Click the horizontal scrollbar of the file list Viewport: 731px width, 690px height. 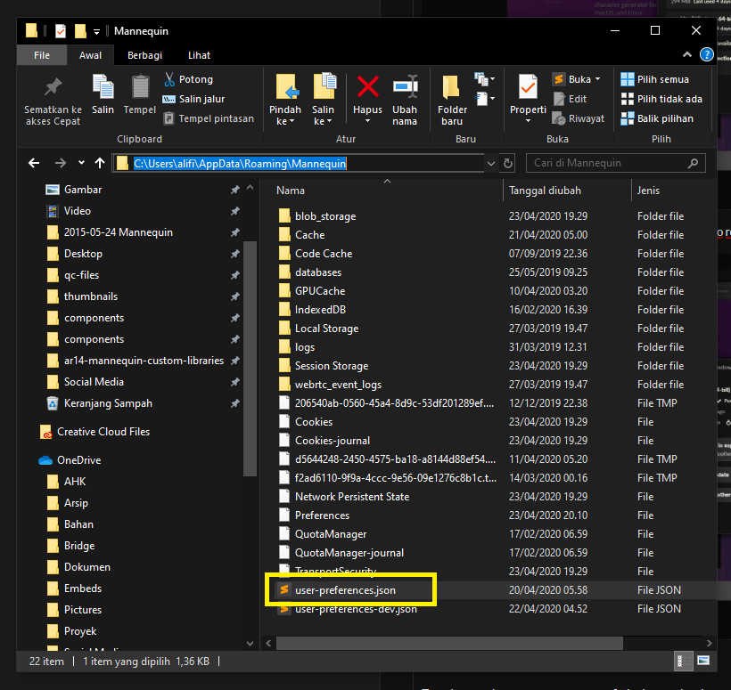(x=449, y=643)
